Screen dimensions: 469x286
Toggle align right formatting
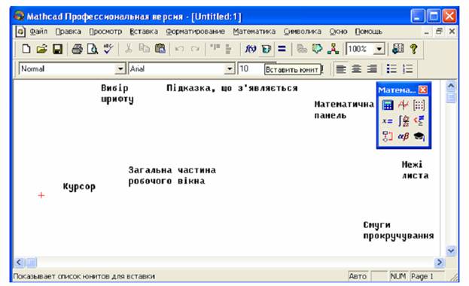pyautogui.click(x=372, y=69)
